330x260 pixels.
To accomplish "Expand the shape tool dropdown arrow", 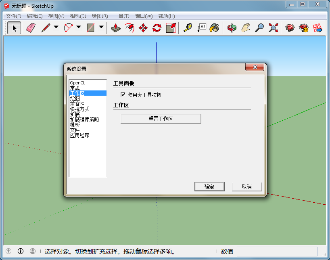I will (x=101, y=28).
